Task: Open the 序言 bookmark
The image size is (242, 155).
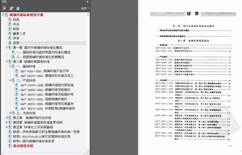Action: pyautogui.click(x=16, y=38)
